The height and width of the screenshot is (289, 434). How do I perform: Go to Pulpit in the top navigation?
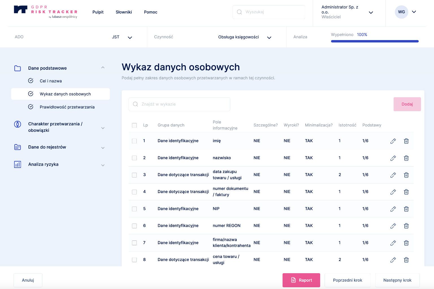[x=98, y=12]
